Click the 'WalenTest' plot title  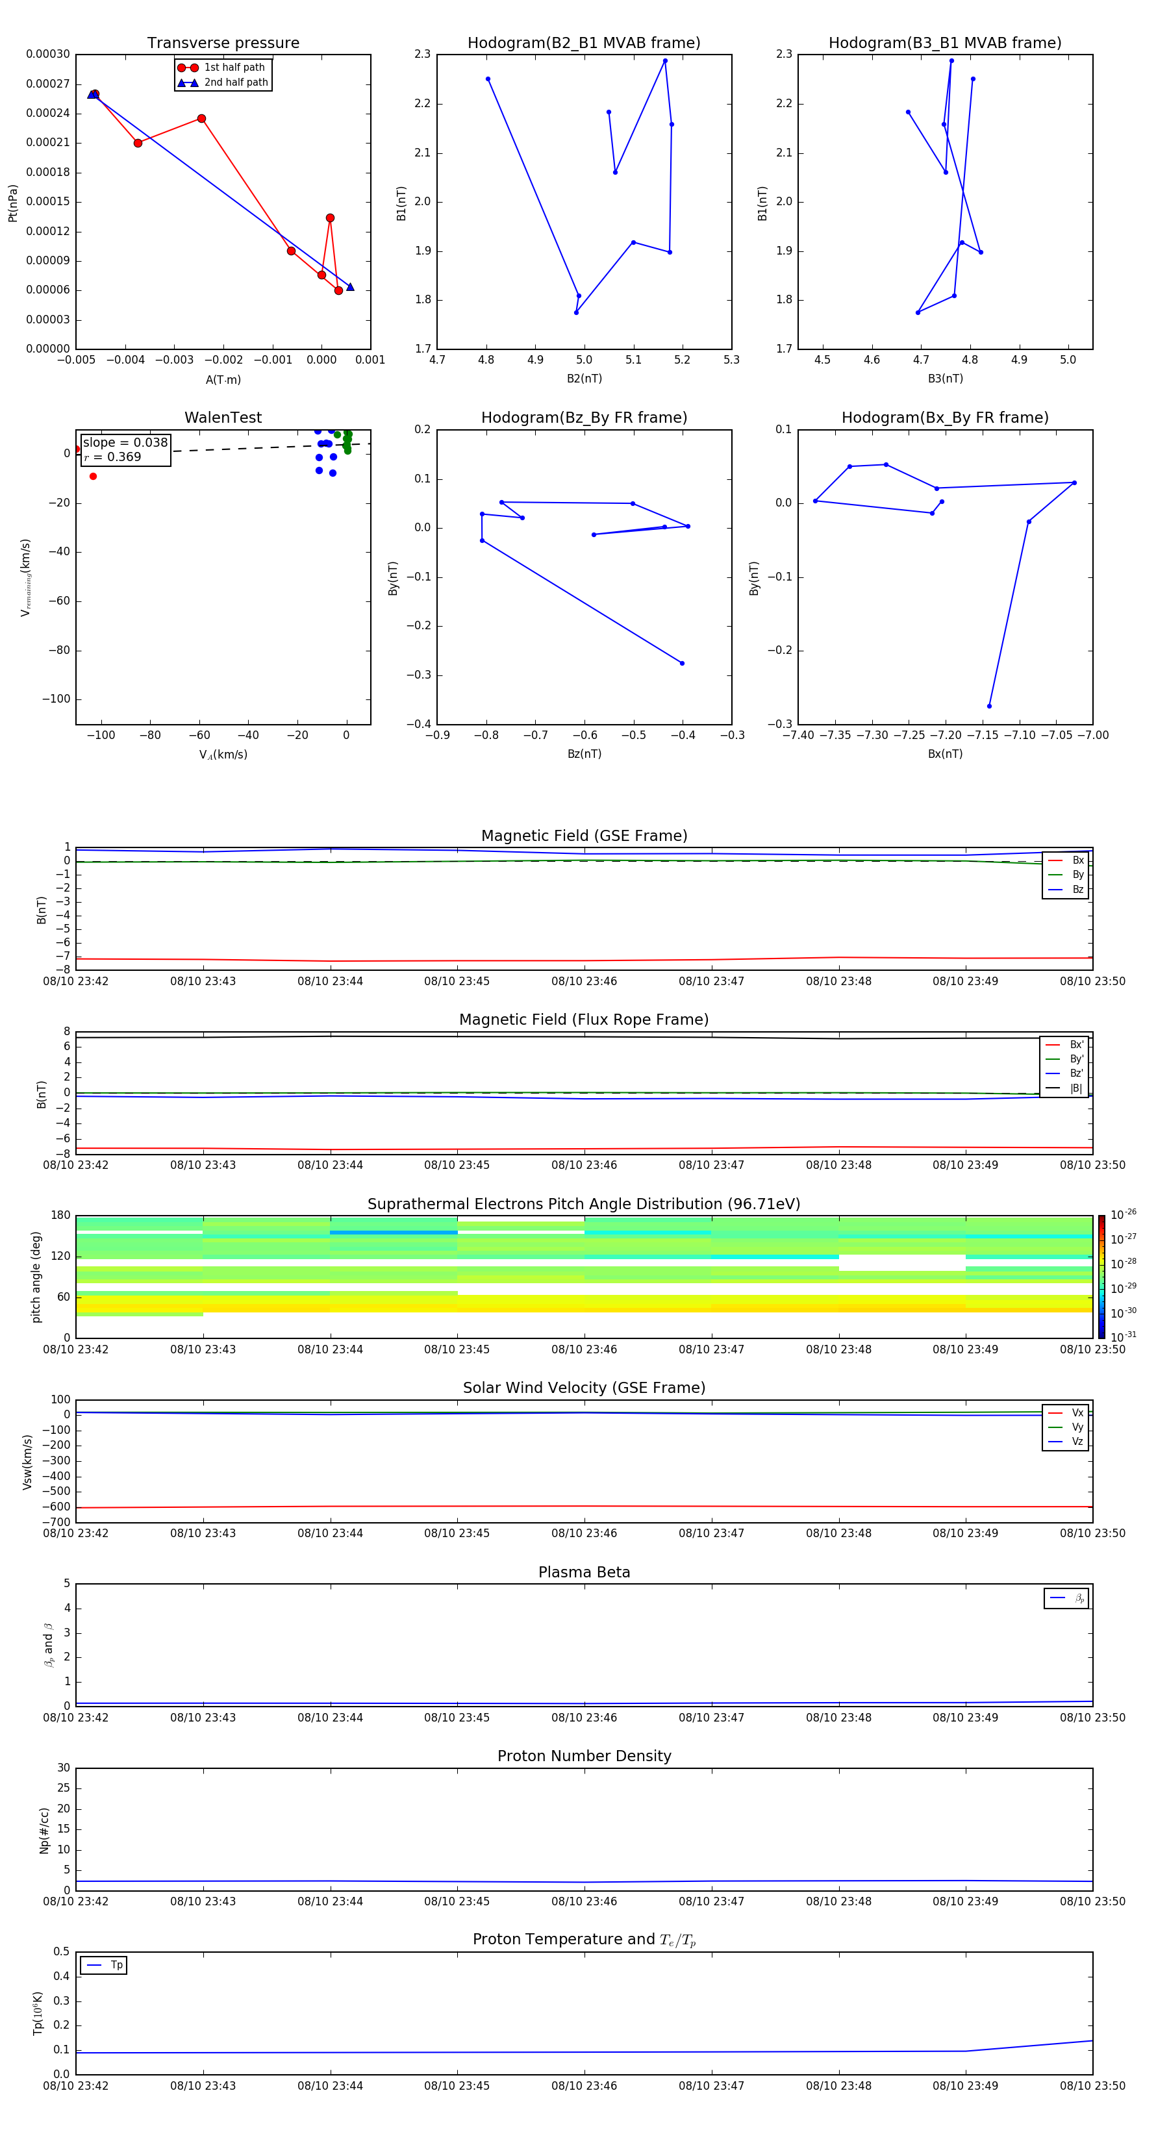[x=223, y=418]
